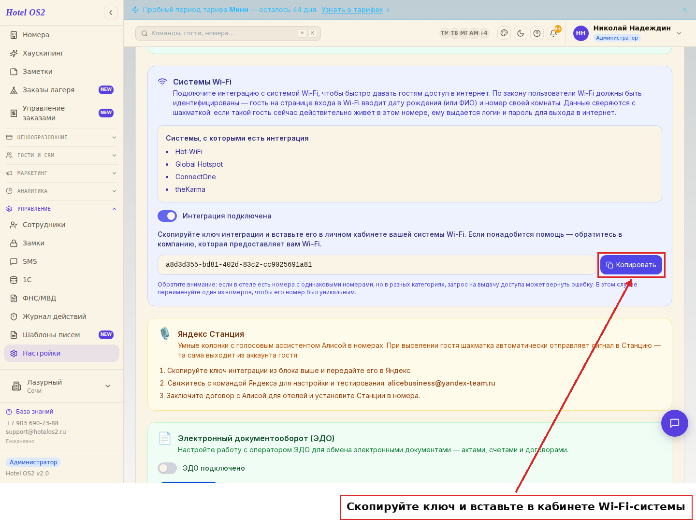Click the +7 903 690-73-88 phone number
The image size is (696, 531).
[32, 423]
